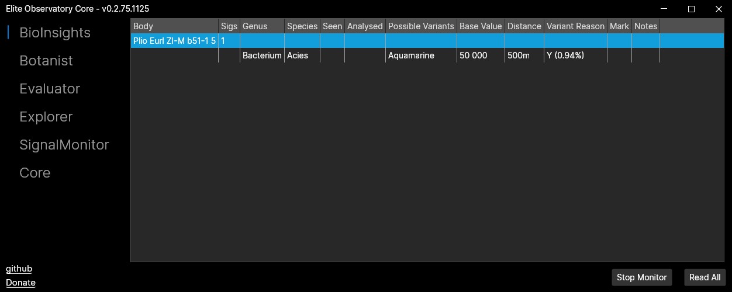Close the Elite Observatory Core window

[x=719, y=9]
